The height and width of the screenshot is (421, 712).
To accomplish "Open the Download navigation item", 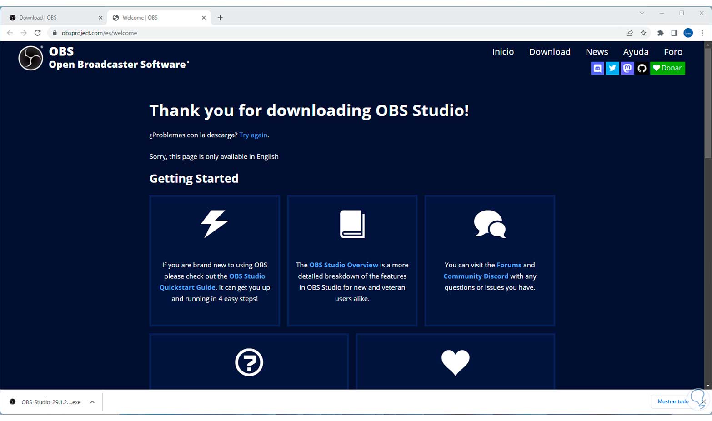I will (x=550, y=52).
